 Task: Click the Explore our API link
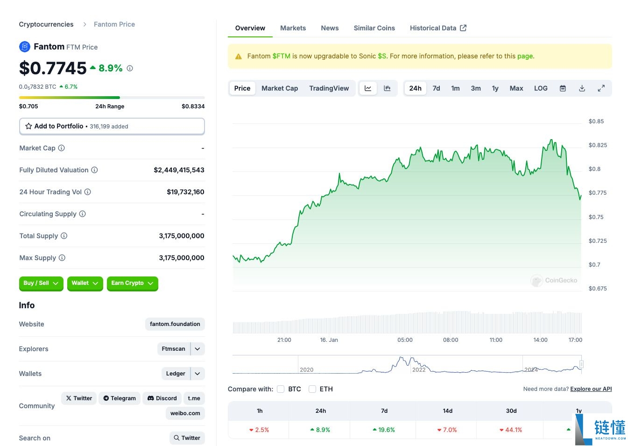point(591,389)
